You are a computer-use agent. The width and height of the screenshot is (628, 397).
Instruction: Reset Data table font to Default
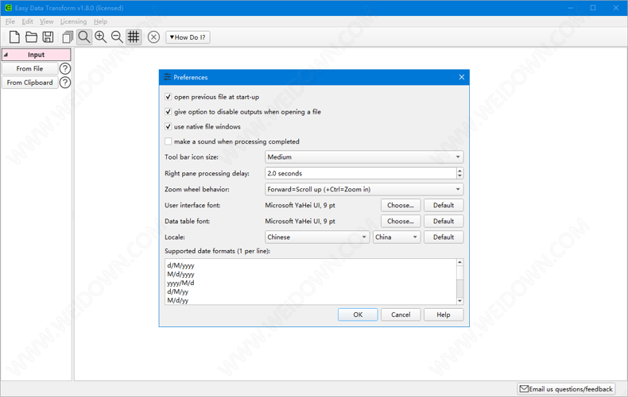[444, 222]
